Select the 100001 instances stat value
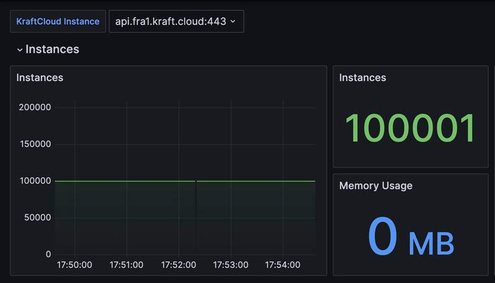 (x=410, y=128)
